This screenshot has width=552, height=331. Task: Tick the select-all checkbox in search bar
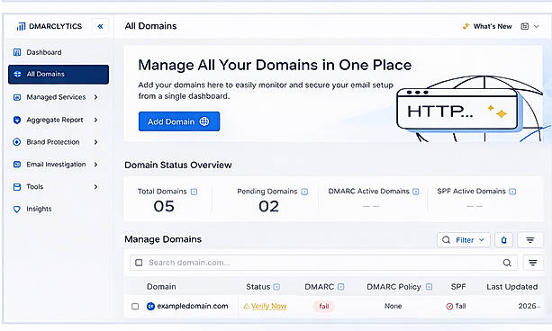click(139, 263)
